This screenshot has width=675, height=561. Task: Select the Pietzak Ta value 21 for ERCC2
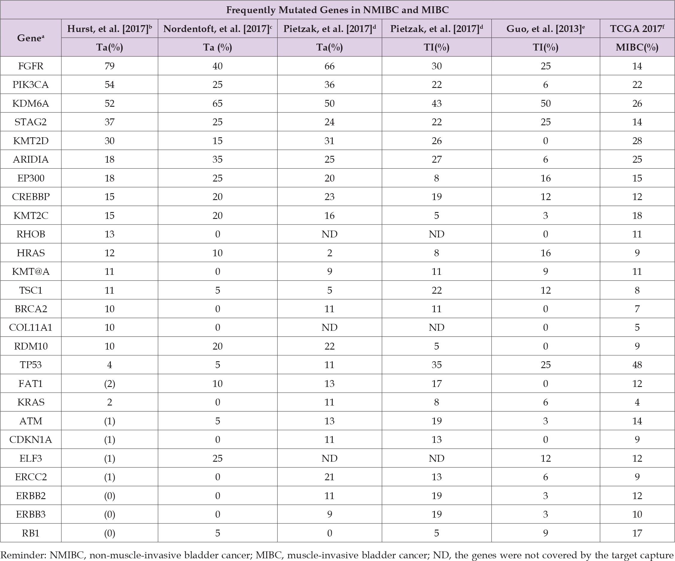[329, 477]
